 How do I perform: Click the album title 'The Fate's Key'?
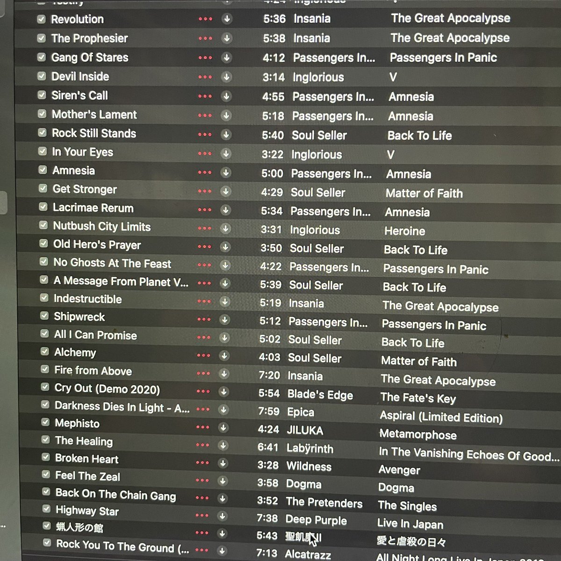[418, 398]
